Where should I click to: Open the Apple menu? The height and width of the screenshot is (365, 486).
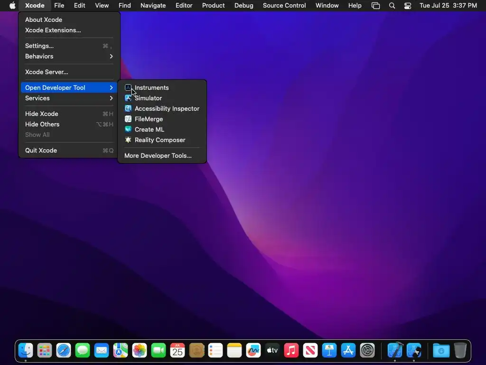point(12,6)
